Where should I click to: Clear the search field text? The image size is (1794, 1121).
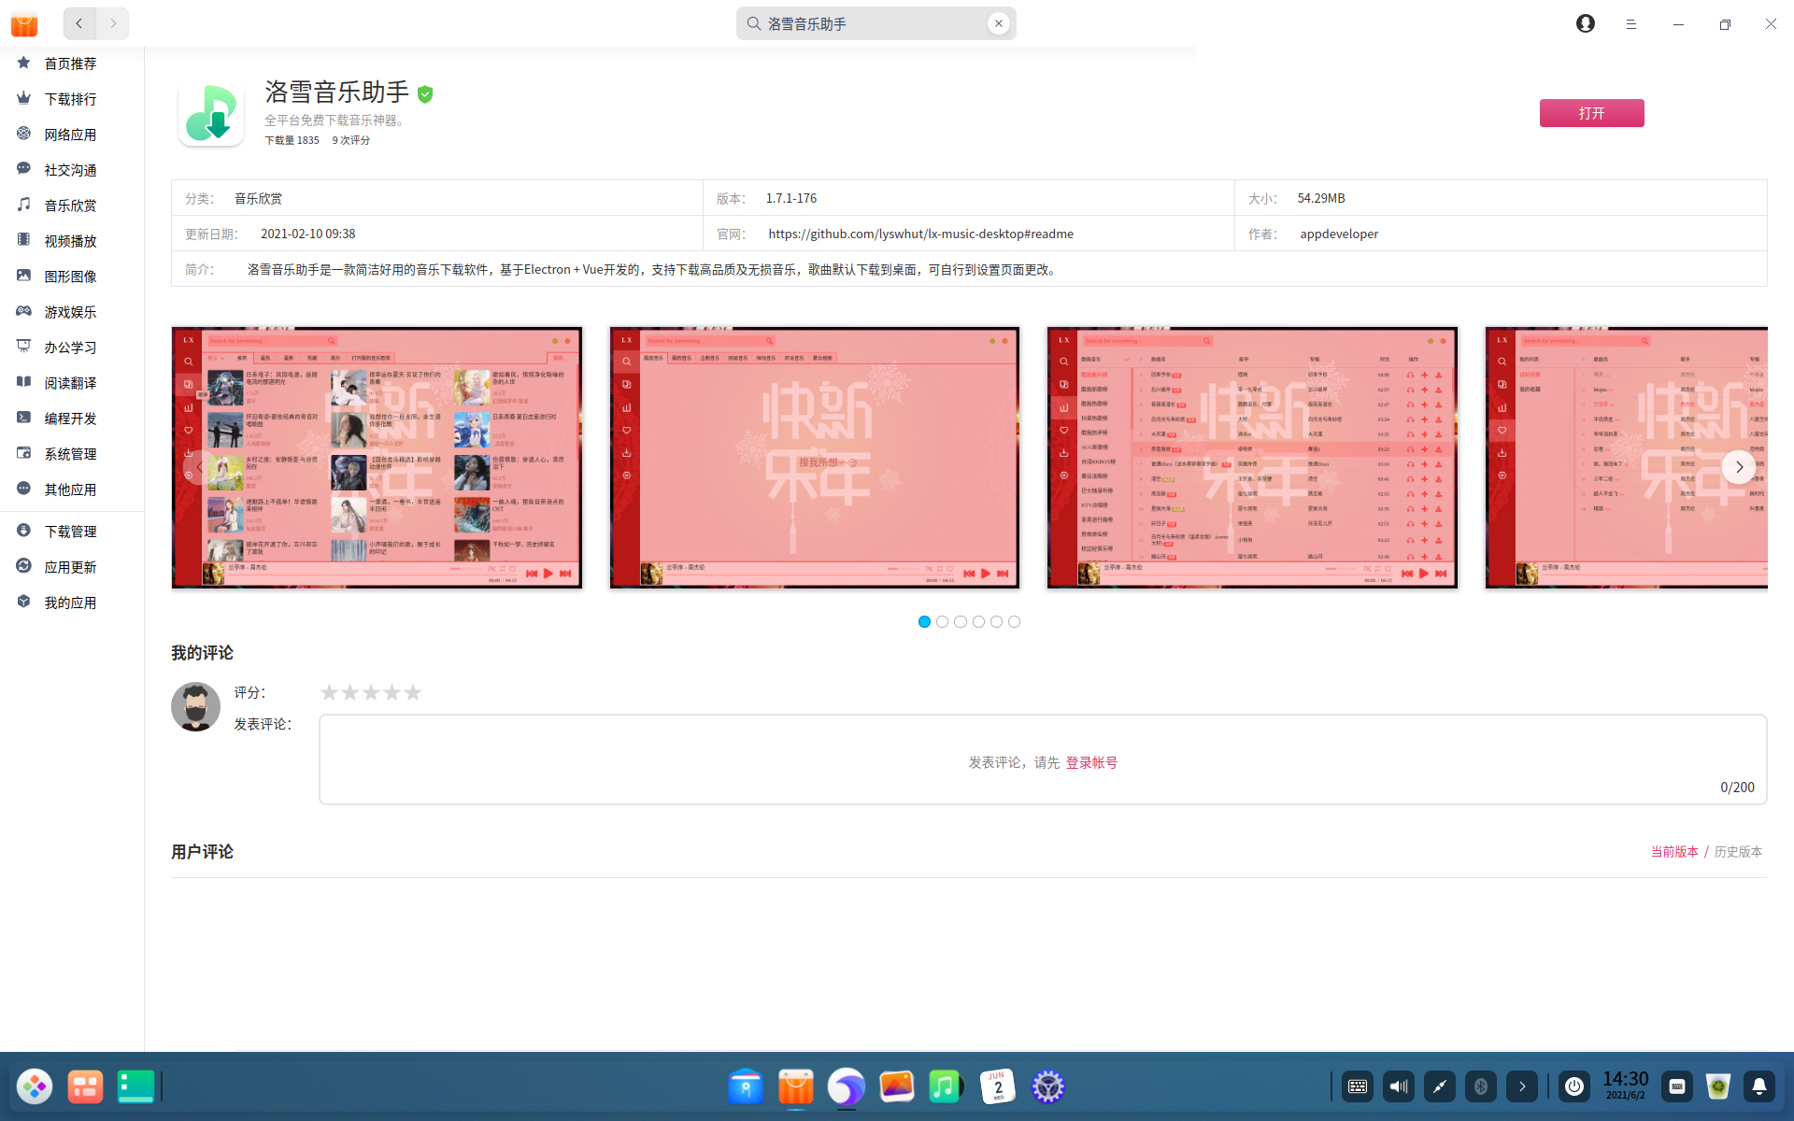click(998, 23)
